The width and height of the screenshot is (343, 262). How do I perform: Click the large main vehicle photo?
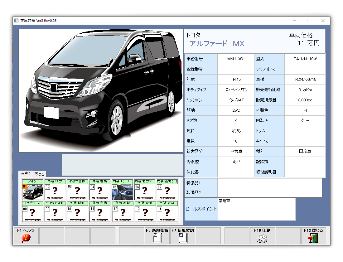[x=101, y=91]
